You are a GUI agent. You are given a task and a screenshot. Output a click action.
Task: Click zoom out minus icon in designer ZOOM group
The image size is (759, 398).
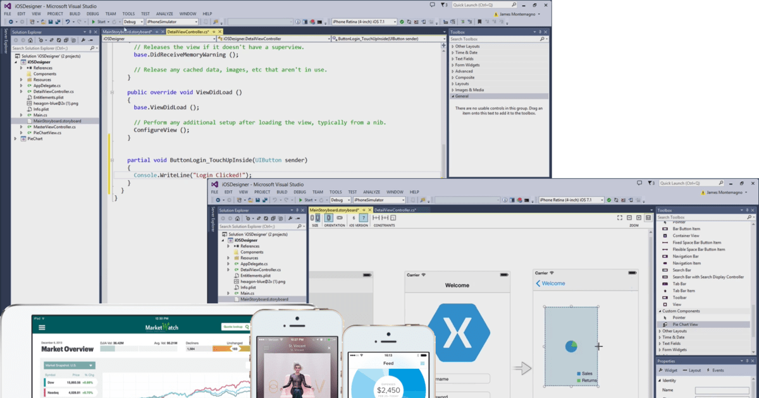(x=629, y=217)
